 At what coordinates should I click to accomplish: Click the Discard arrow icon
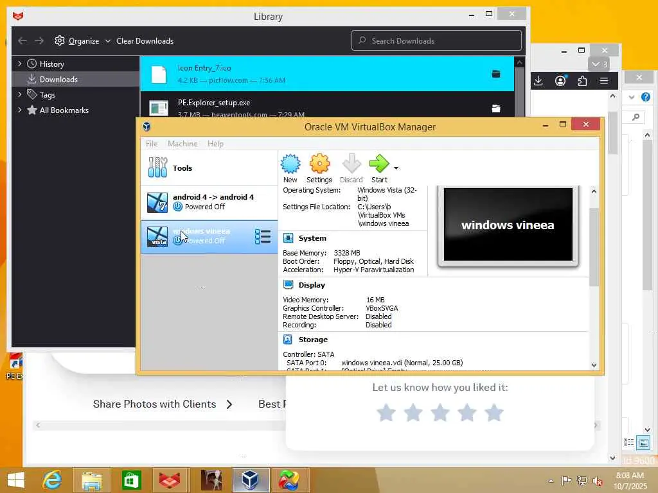(x=351, y=164)
